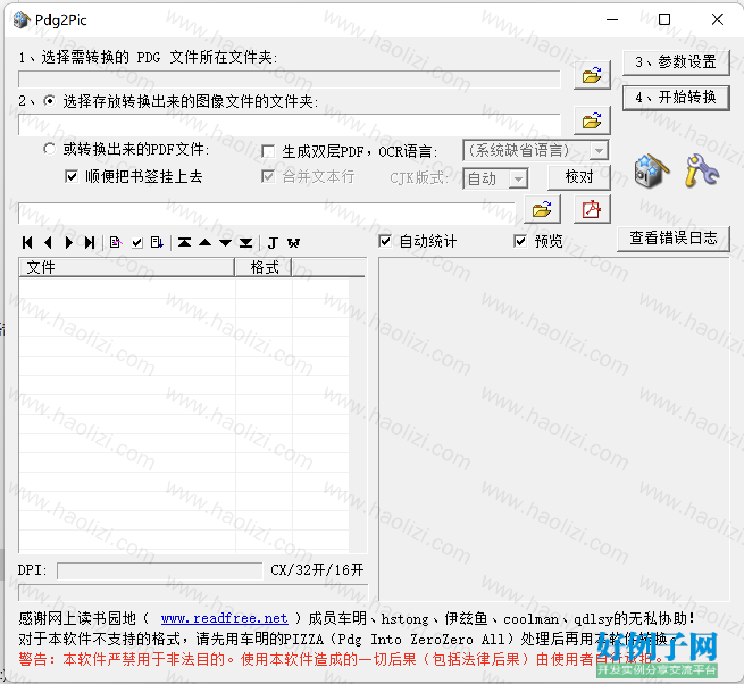Select output-to-image-folder radio button
Image resolution: width=744 pixels, height=684 pixels.
50,101
